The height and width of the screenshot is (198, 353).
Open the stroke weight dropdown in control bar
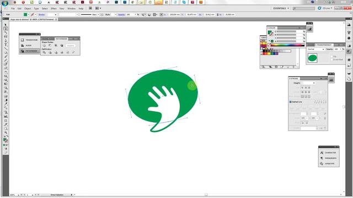(x=56, y=15)
